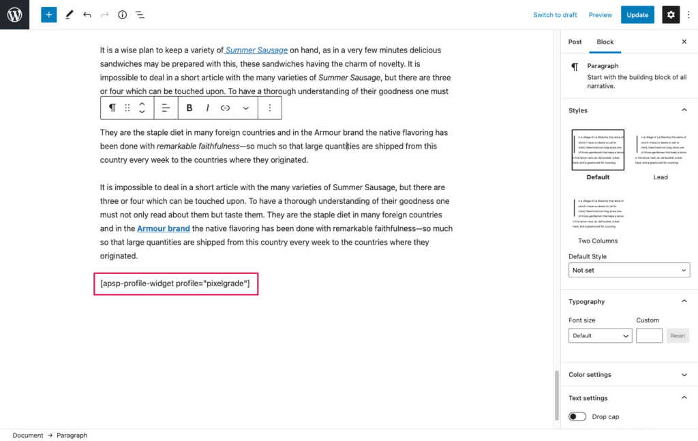698x441 pixels.
Task: Click Paragraph in the breadcrumb
Action: coord(72,436)
